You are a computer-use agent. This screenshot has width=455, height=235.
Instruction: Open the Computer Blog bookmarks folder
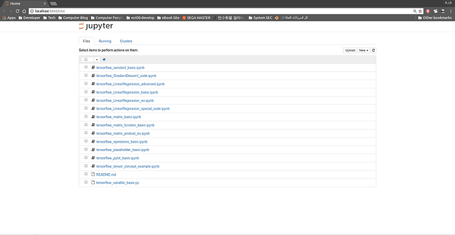coord(73,18)
